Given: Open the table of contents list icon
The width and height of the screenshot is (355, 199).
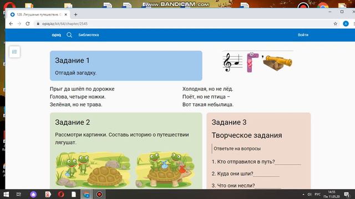Looking at the screenshot, I should click(15, 52).
